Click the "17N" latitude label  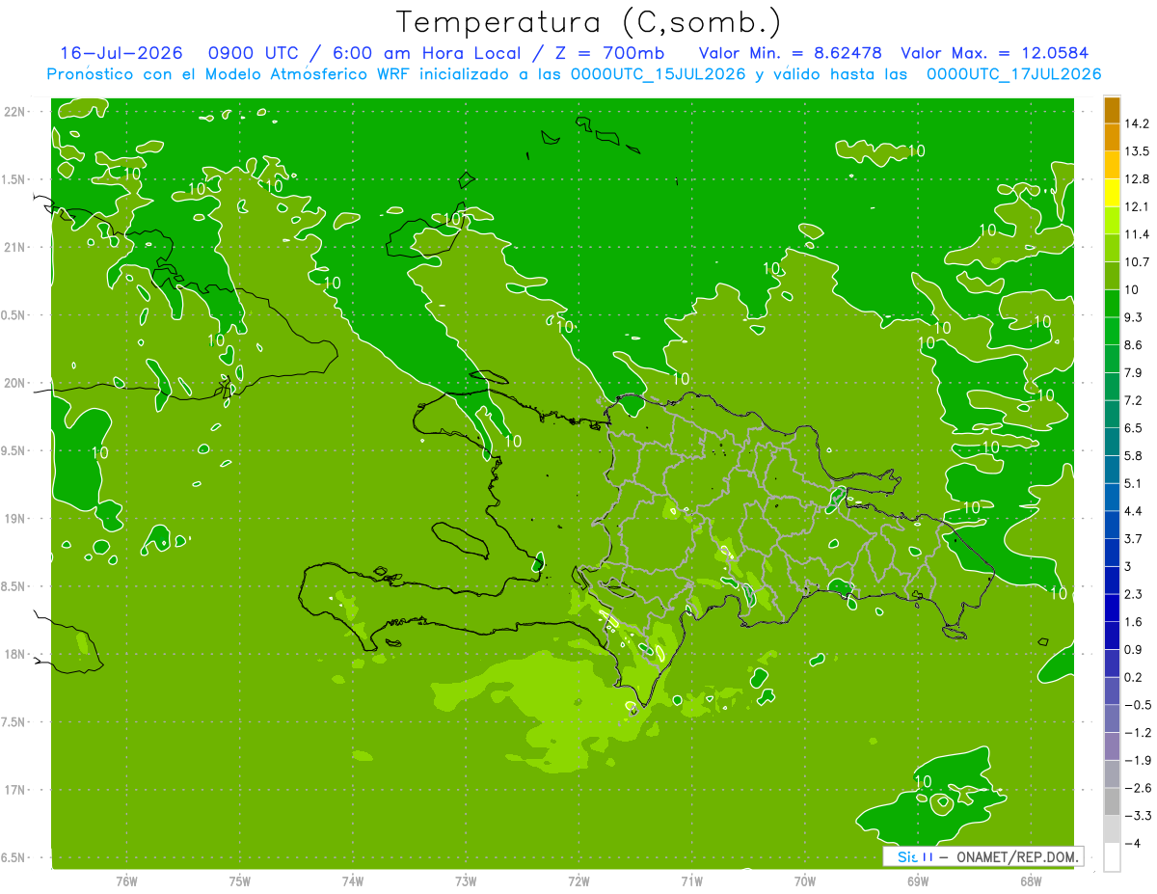(15, 790)
